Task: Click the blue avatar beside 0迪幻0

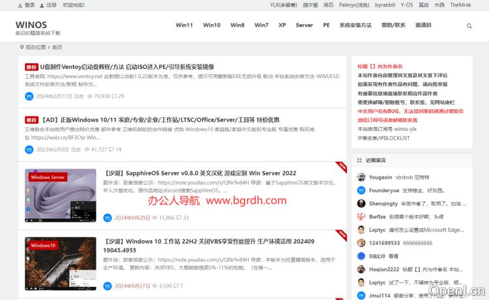Action: click(x=361, y=256)
